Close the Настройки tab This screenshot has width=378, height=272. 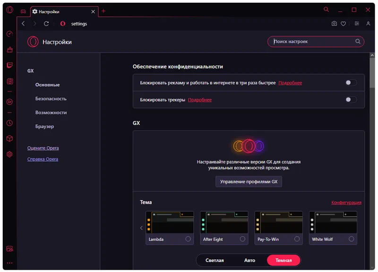[x=93, y=11]
